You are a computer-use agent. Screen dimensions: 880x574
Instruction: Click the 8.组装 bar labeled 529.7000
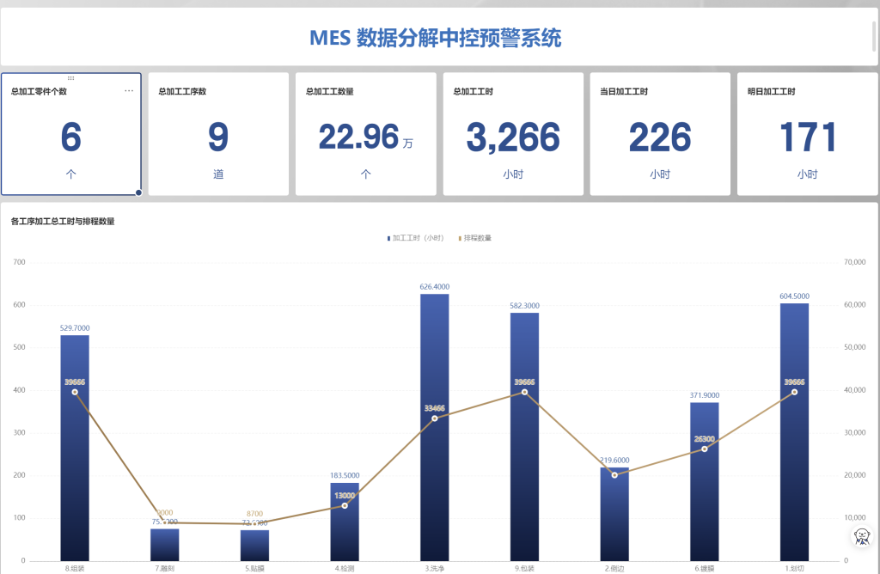pyautogui.click(x=75, y=448)
